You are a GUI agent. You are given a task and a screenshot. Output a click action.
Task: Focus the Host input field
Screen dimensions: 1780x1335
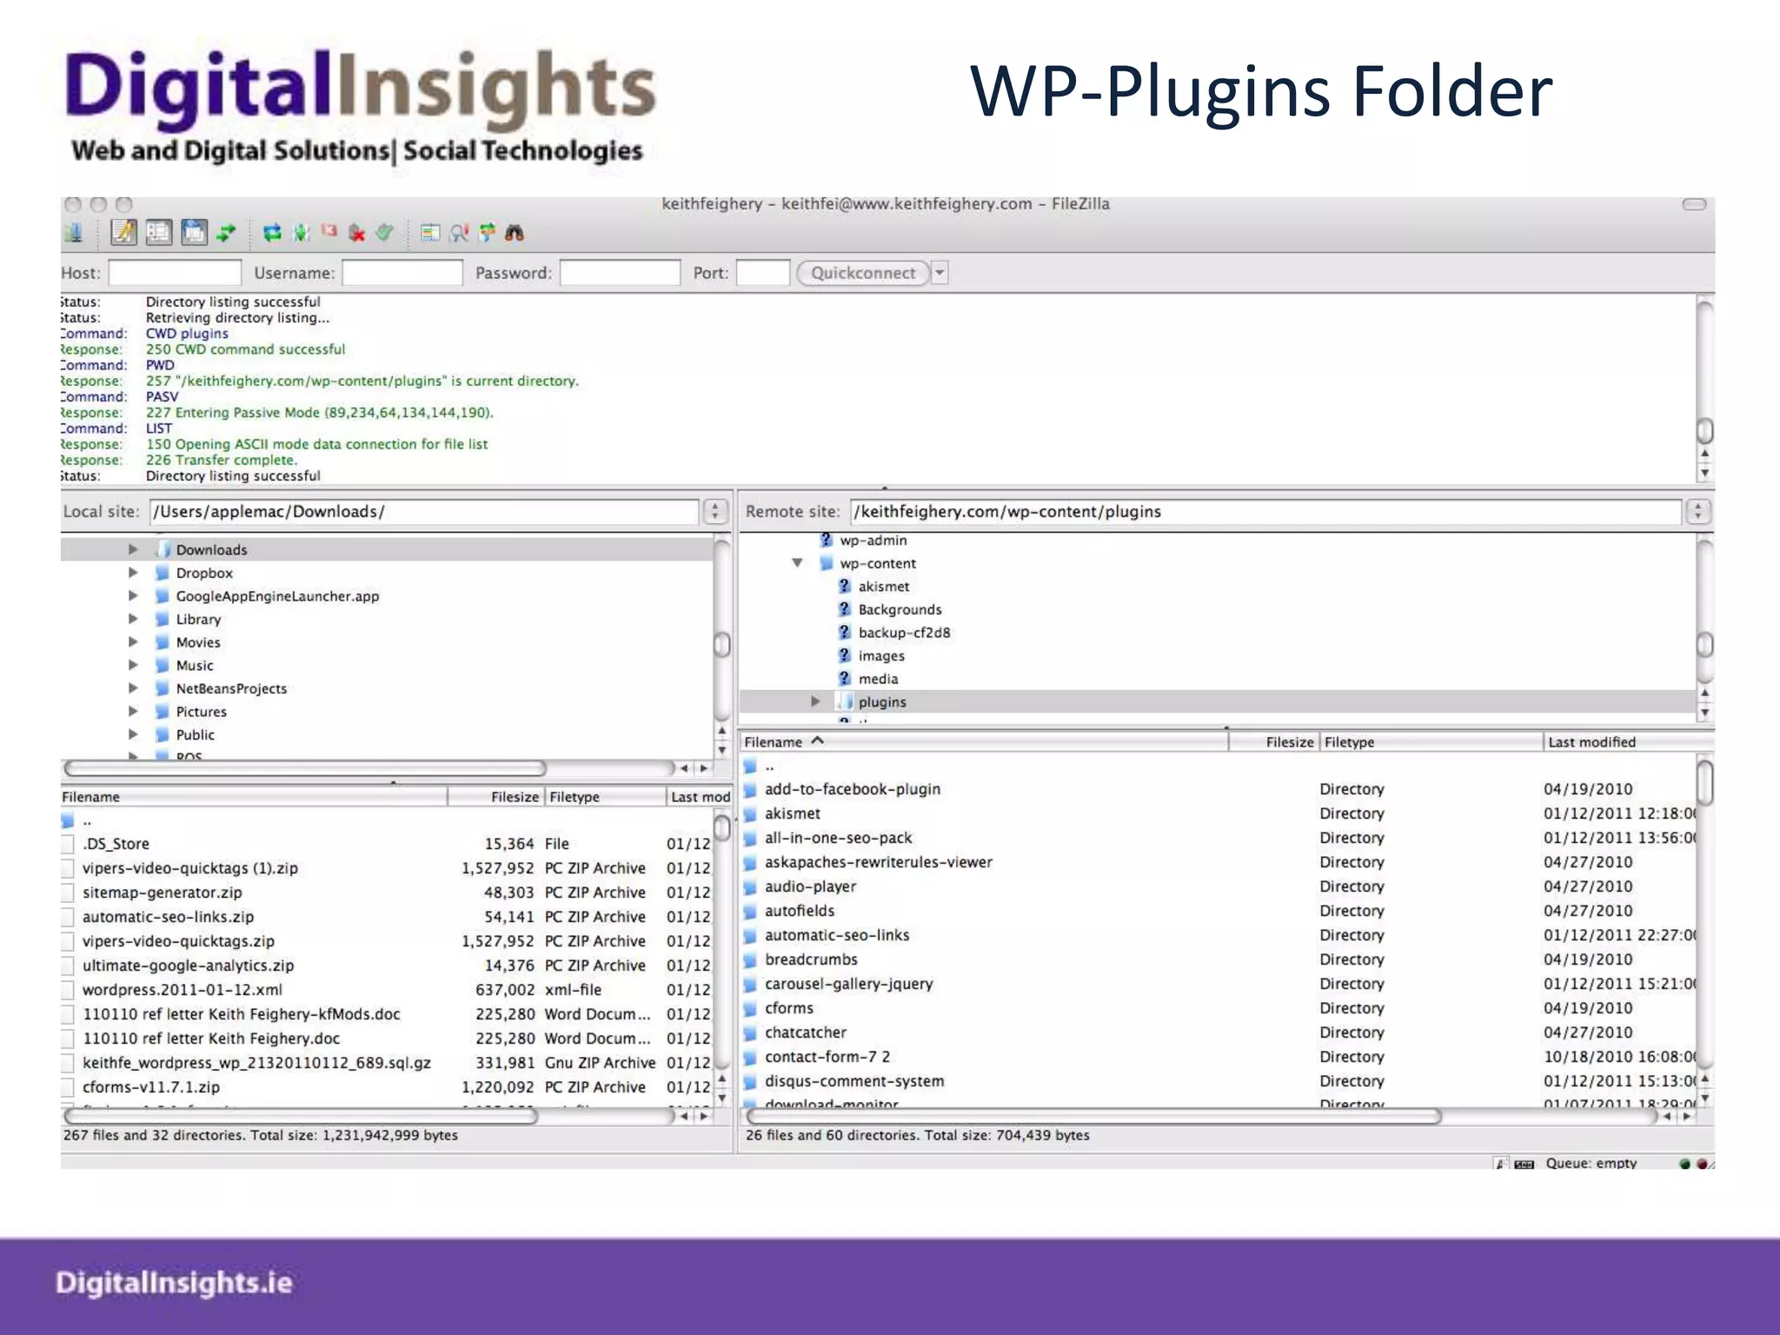coord(175,273)
